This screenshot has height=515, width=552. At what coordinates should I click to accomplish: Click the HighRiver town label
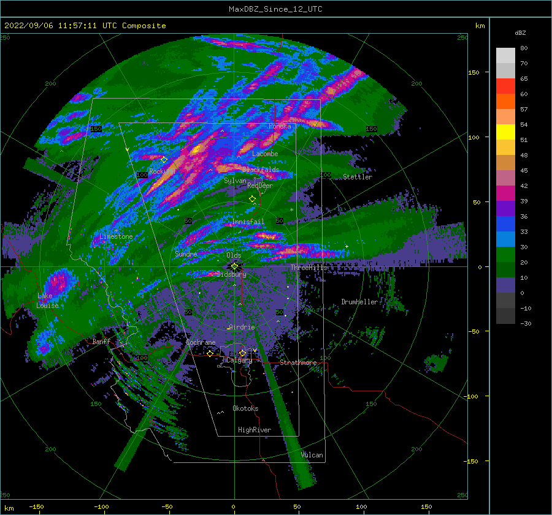click(255, 430)
